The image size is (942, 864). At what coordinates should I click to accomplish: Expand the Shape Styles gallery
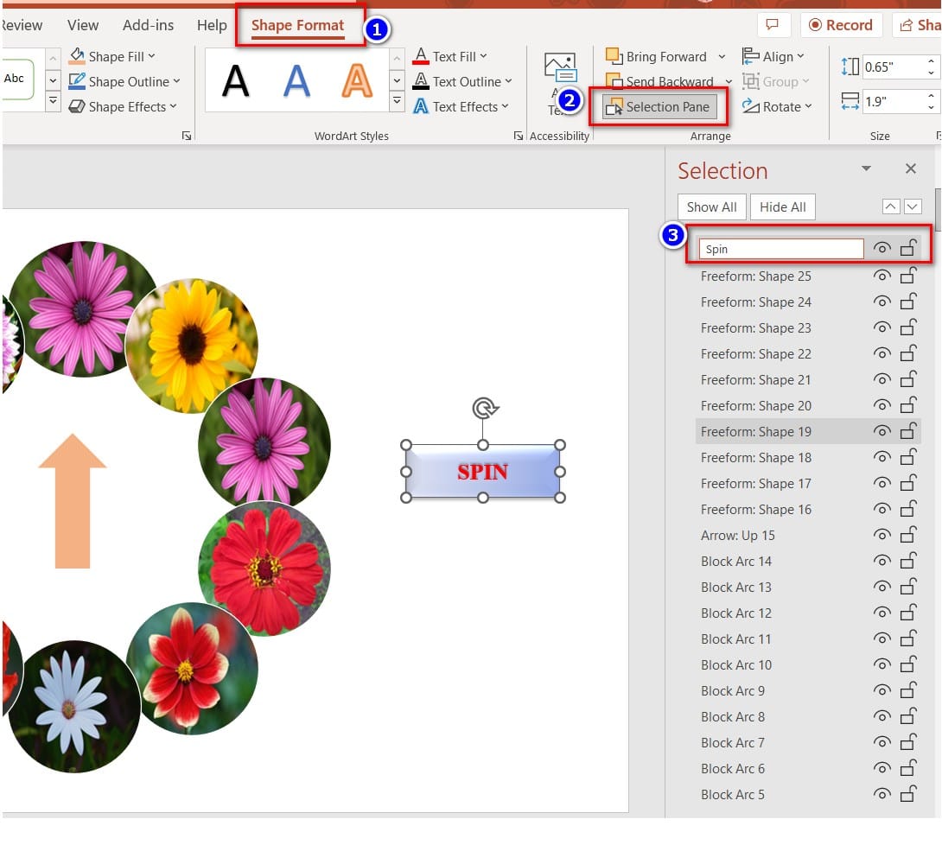53,101
